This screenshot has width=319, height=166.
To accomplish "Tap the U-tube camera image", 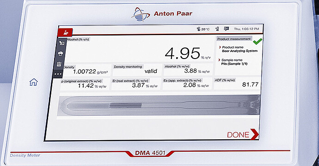I will pos(159,106).
